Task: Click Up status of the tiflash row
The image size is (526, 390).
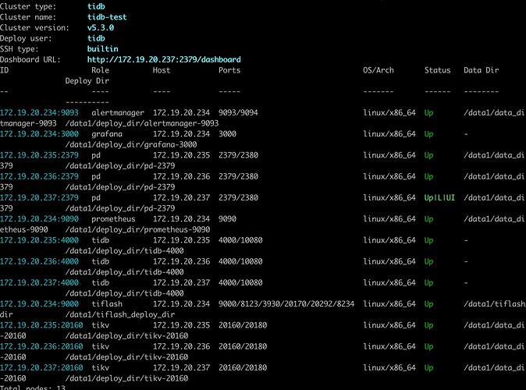Action: click(428, 304)
